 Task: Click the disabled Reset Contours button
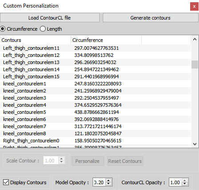click(125, 161)
